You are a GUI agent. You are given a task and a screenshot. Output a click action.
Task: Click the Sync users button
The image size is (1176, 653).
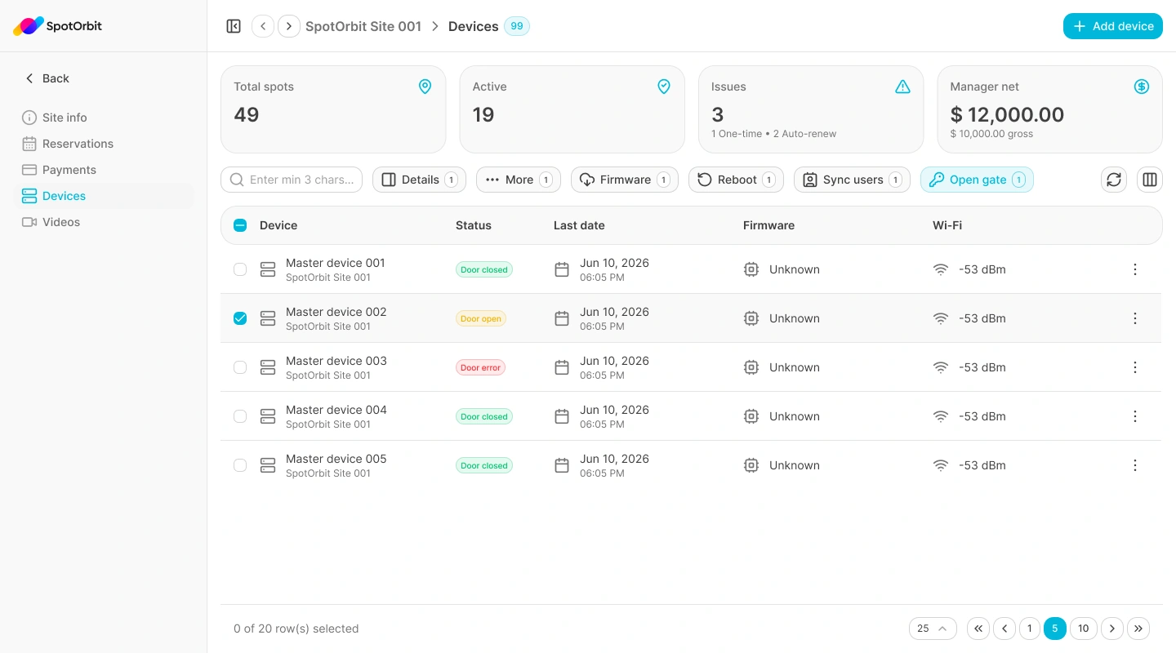pyautogui.click(x=852, y=180)
